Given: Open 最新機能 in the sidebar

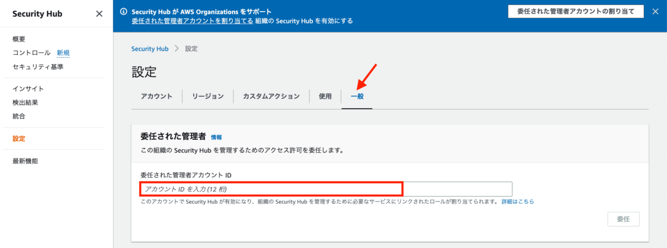Looking at the screenshot, I should pos(25,161).
